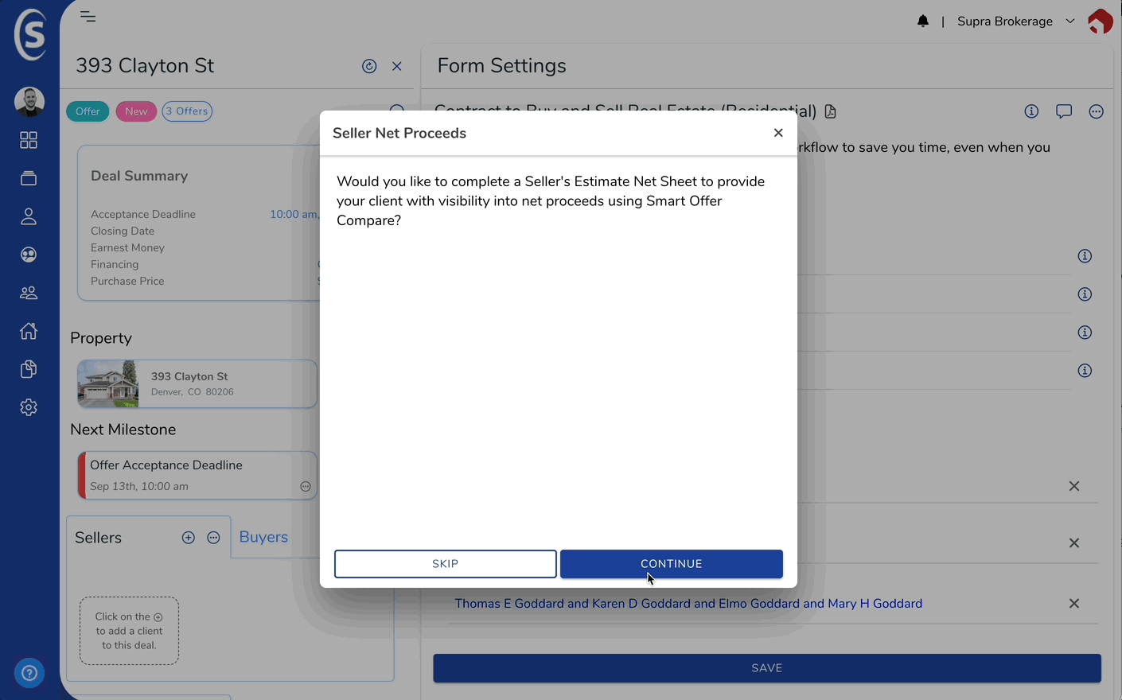Open the documents icon in the sidebar
The width and height of the screenshot is (1122, 700).
29,369
